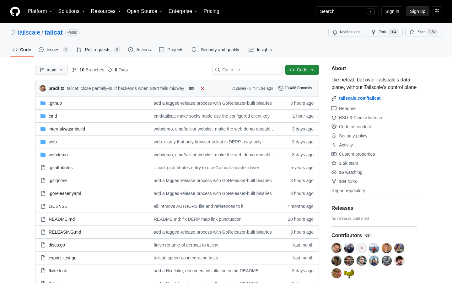452x283 pixels.
Task: Expand the Resources menu
Action: (x=105, y=11)
